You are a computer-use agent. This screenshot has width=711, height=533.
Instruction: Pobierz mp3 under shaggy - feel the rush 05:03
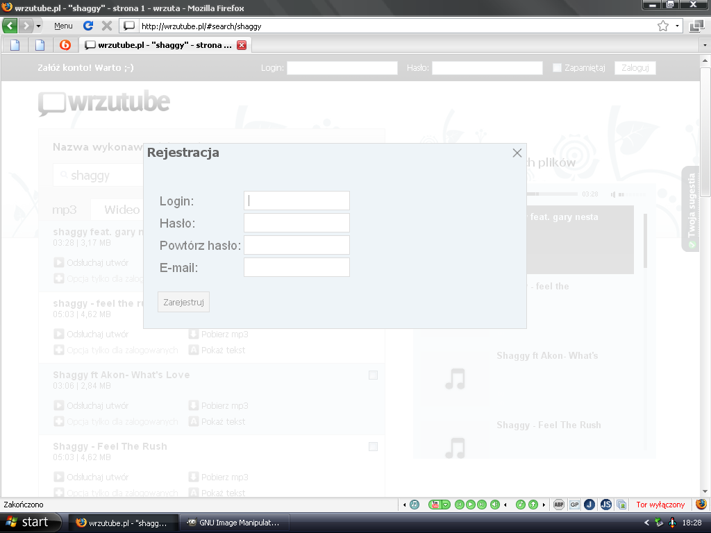(x=224, y=334)
